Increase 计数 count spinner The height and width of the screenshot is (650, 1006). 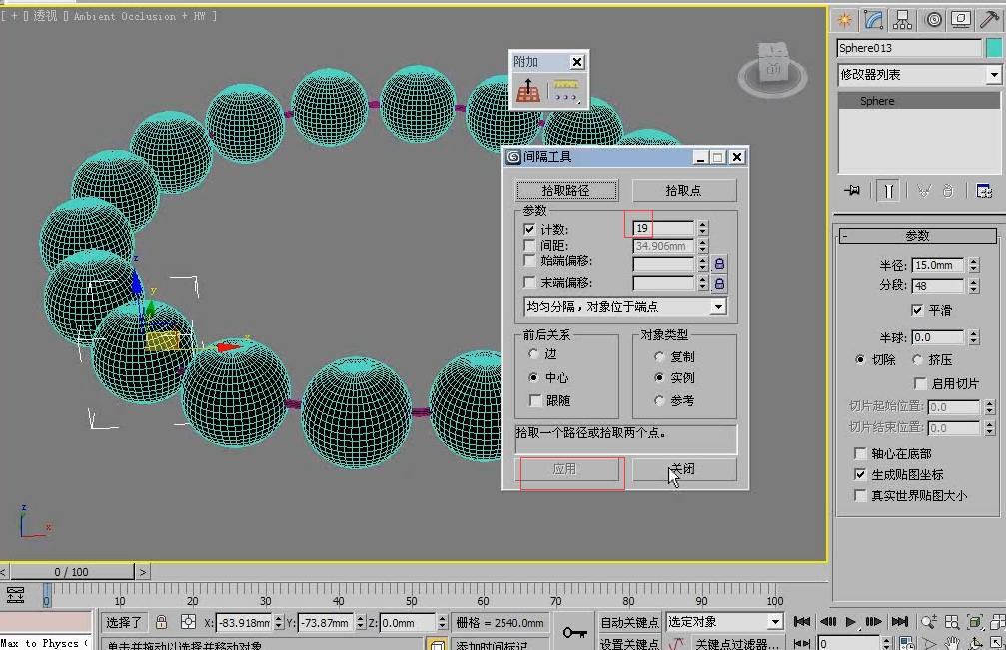pos(703,225)
